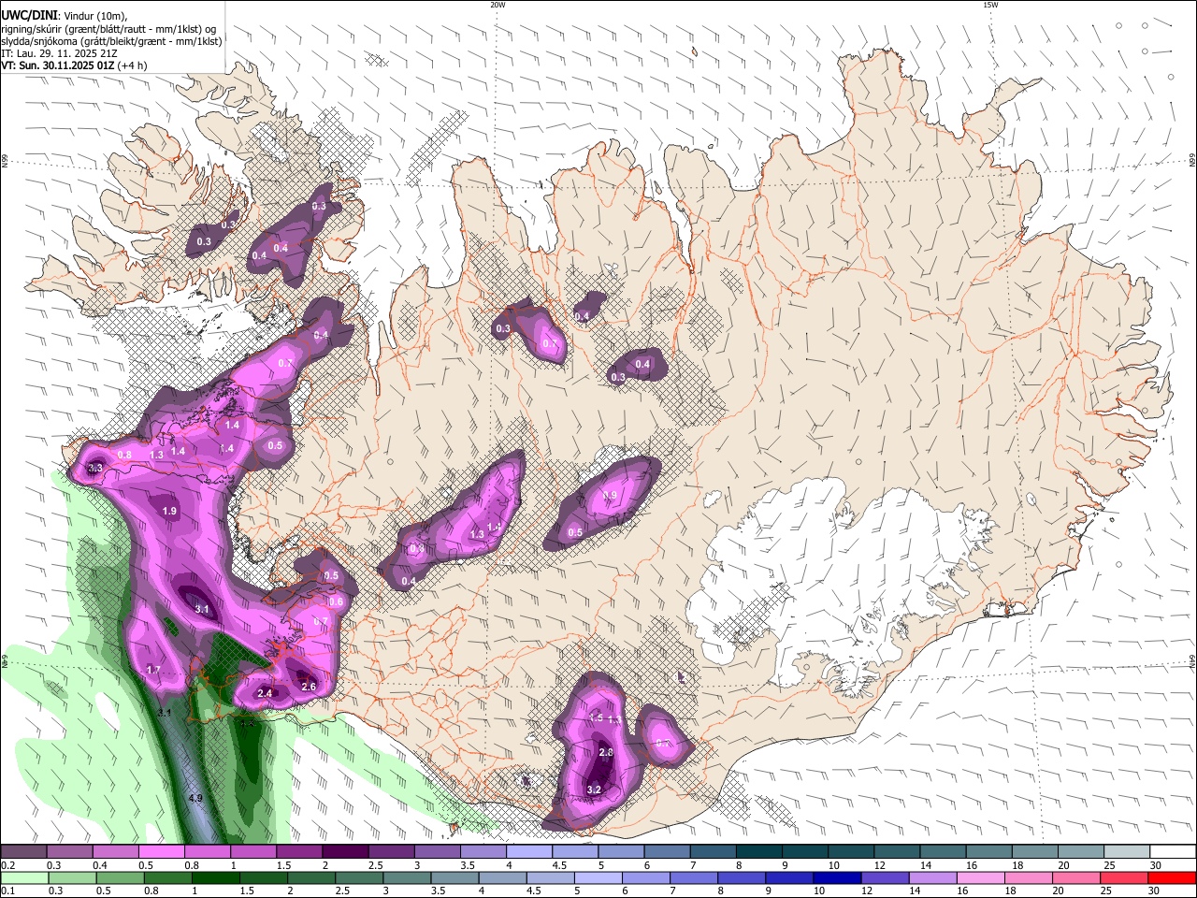The width and height of the screenshot is (1197, 898).
Task: Click the 0.9 precipitation value in central highlands
Action: tap(610, 496)
